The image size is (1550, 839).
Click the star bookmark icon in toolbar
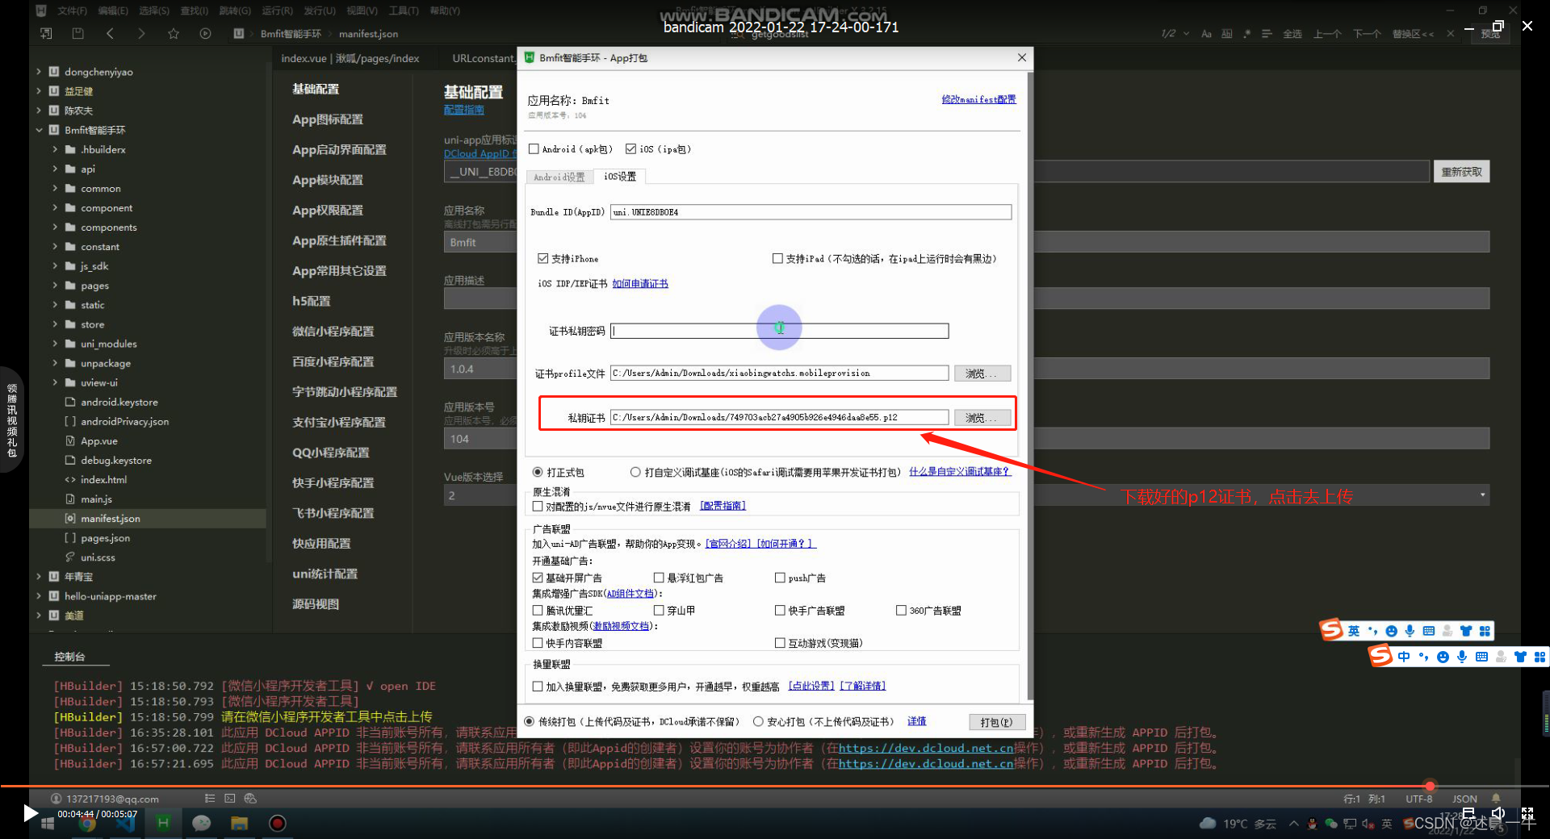(174, 33)
